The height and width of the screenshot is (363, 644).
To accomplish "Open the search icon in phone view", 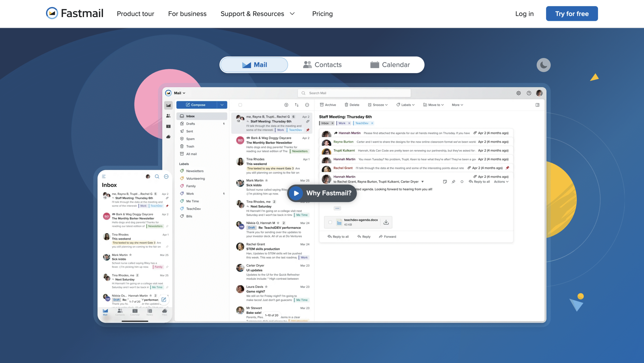I will coord(157,176).
